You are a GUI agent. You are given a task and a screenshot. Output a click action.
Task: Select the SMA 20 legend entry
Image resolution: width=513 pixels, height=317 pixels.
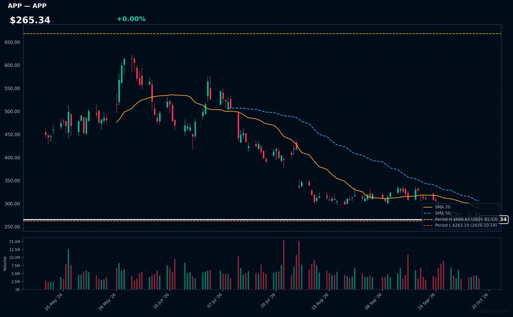[436, 207]
